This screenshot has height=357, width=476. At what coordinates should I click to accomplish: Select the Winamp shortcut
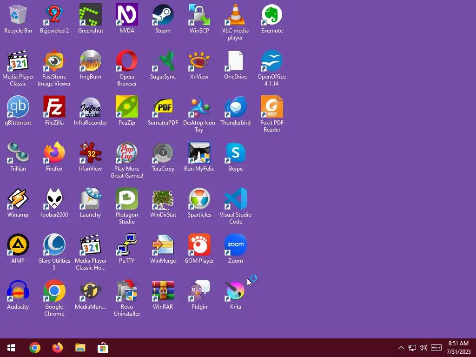[x=18, y=199]
